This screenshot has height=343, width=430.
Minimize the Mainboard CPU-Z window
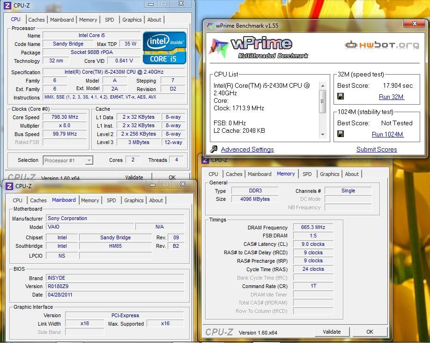pyautogui.click(x=153, y=184)
